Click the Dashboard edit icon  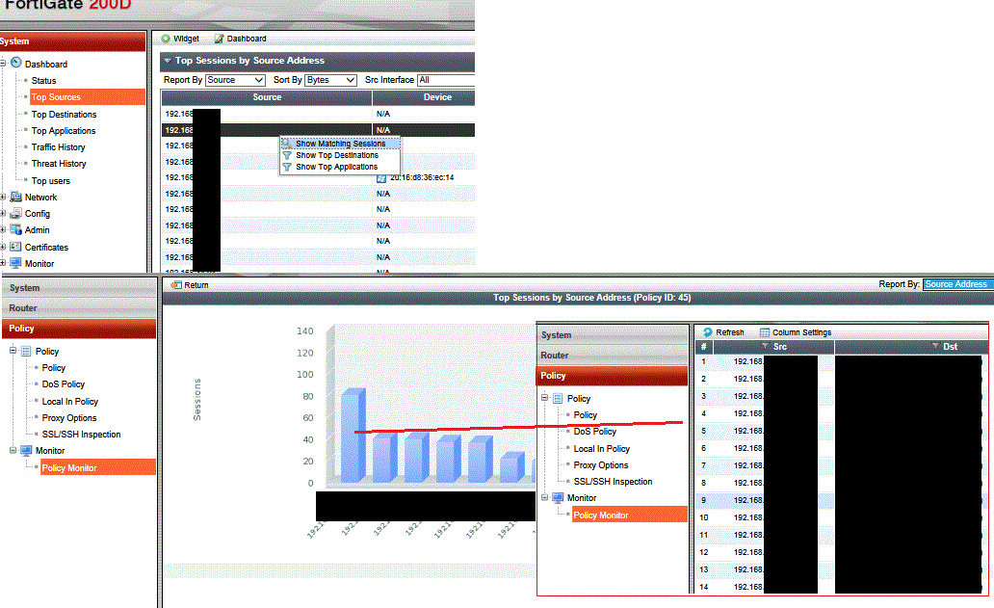(220, 39)
